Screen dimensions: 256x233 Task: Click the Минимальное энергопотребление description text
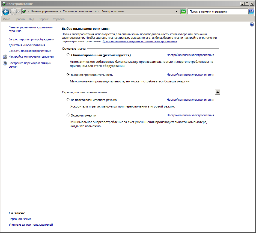pyautogui.click(x=139, y=124)
